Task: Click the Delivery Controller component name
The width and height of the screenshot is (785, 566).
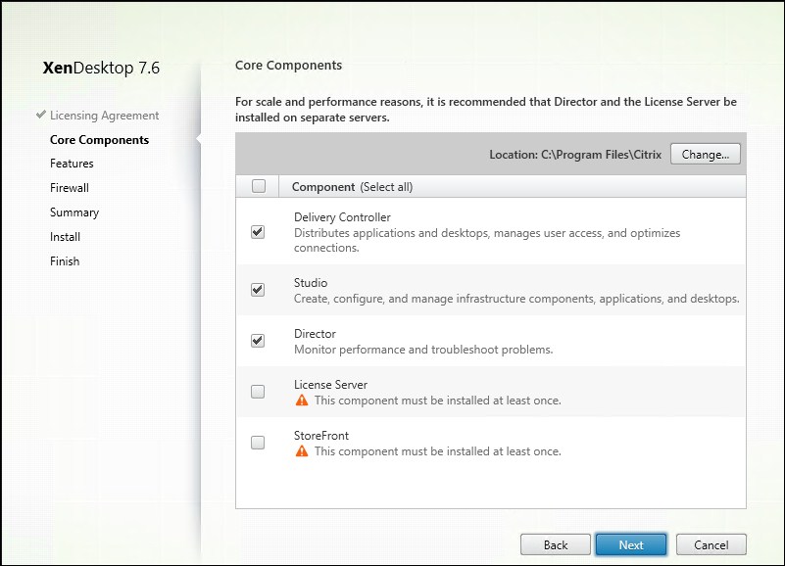Action: 342,217
